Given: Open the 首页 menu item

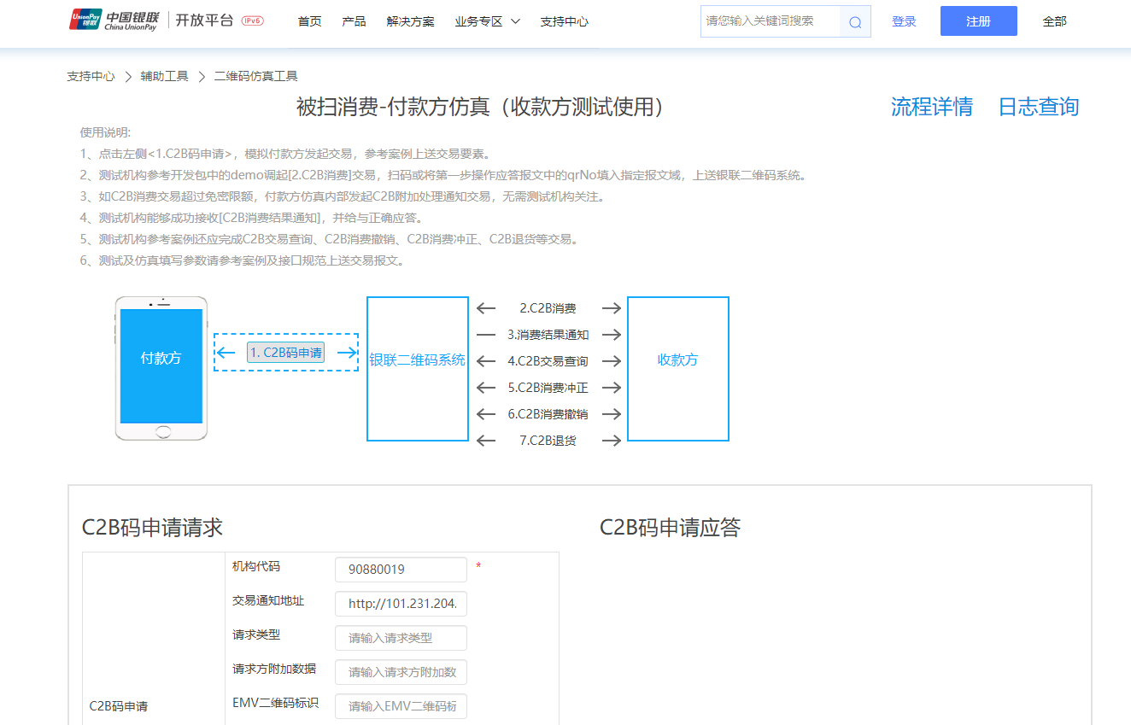Looking at the screenshot, I should (309, 21).
